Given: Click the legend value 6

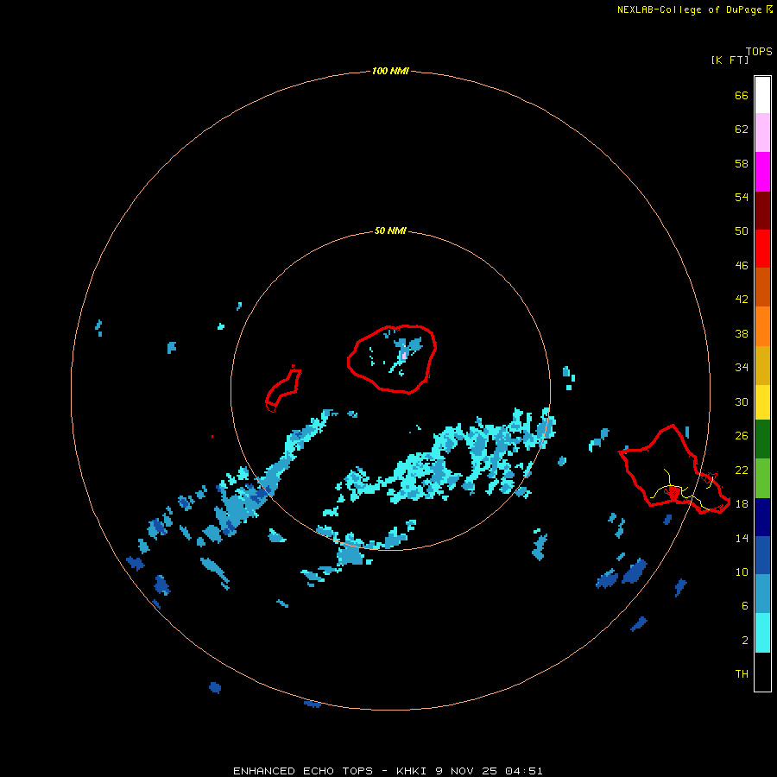Looking at the screenshot, I should point(744,606).
